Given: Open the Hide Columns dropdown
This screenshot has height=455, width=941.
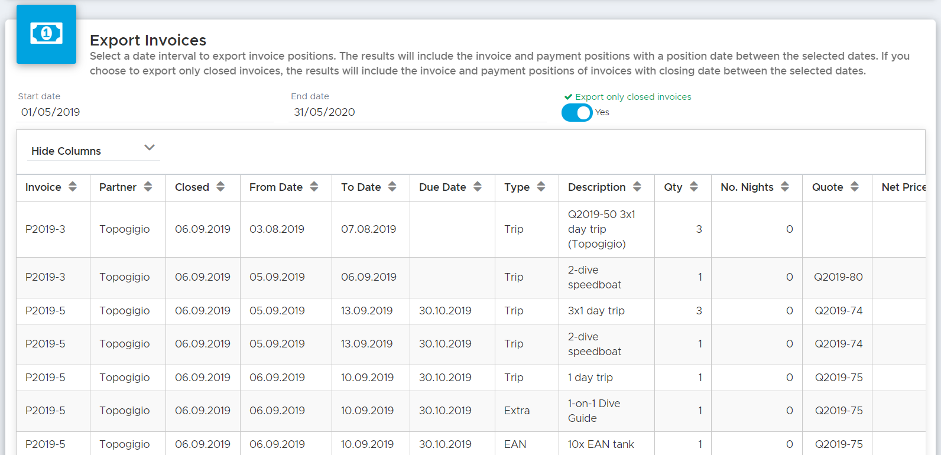Looking at the screenshot, I should point(93,151).
